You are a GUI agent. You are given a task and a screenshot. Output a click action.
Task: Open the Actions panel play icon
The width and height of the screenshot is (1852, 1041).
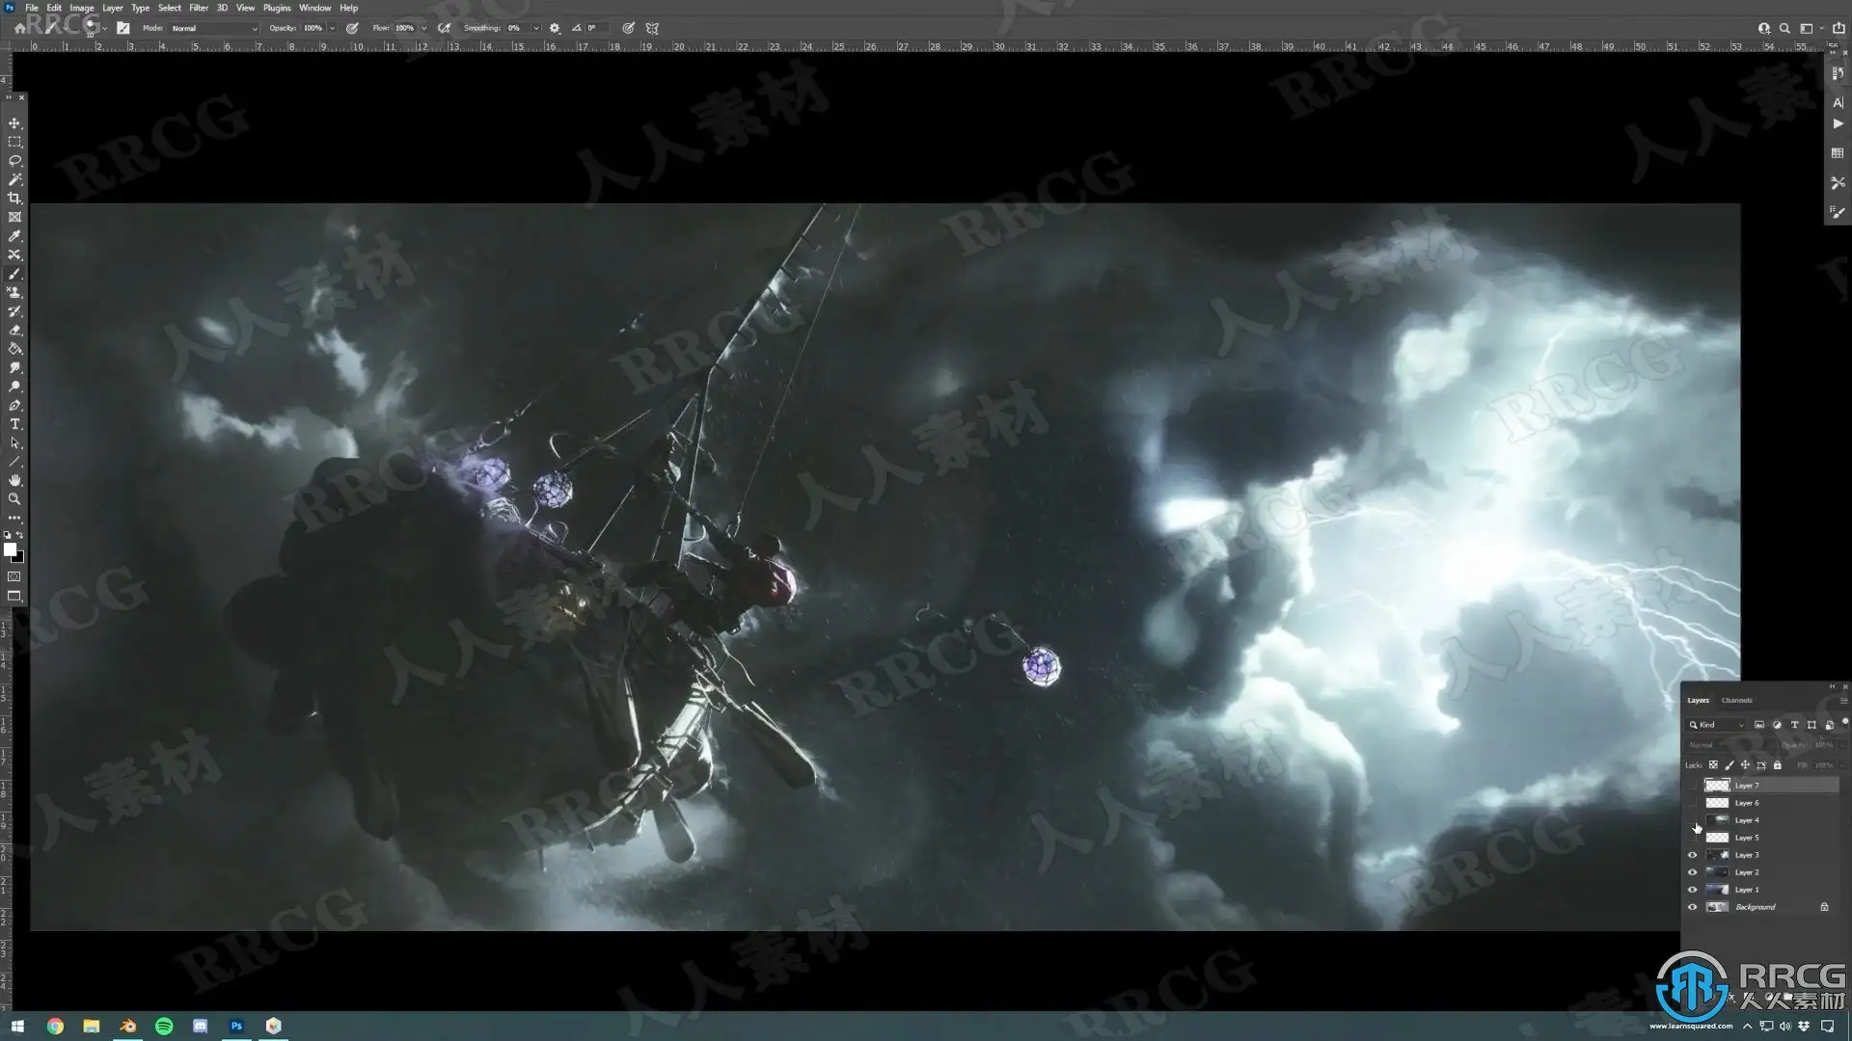tap(1838, 124)
